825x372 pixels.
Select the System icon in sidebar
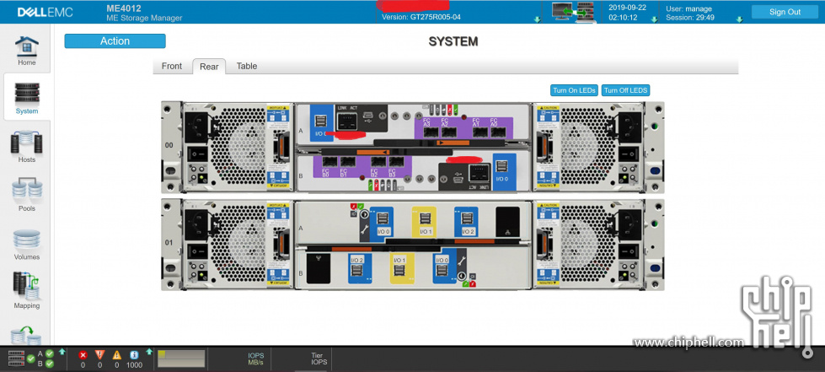click(27, 97)
